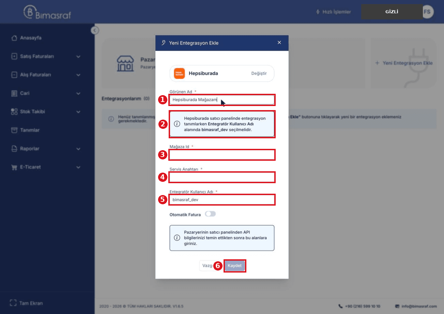Expand the Satış Faturaları menu chevron
Image resolution: width=444 pixels, height=314 pixels.
pos(78,56)
